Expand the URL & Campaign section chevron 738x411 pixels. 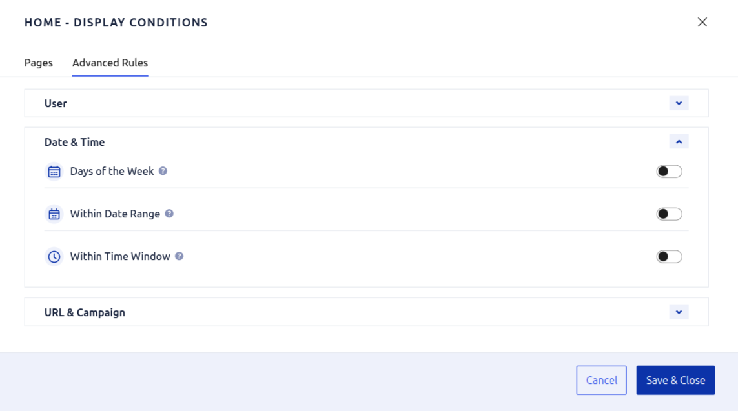click(x=679, y=312)
